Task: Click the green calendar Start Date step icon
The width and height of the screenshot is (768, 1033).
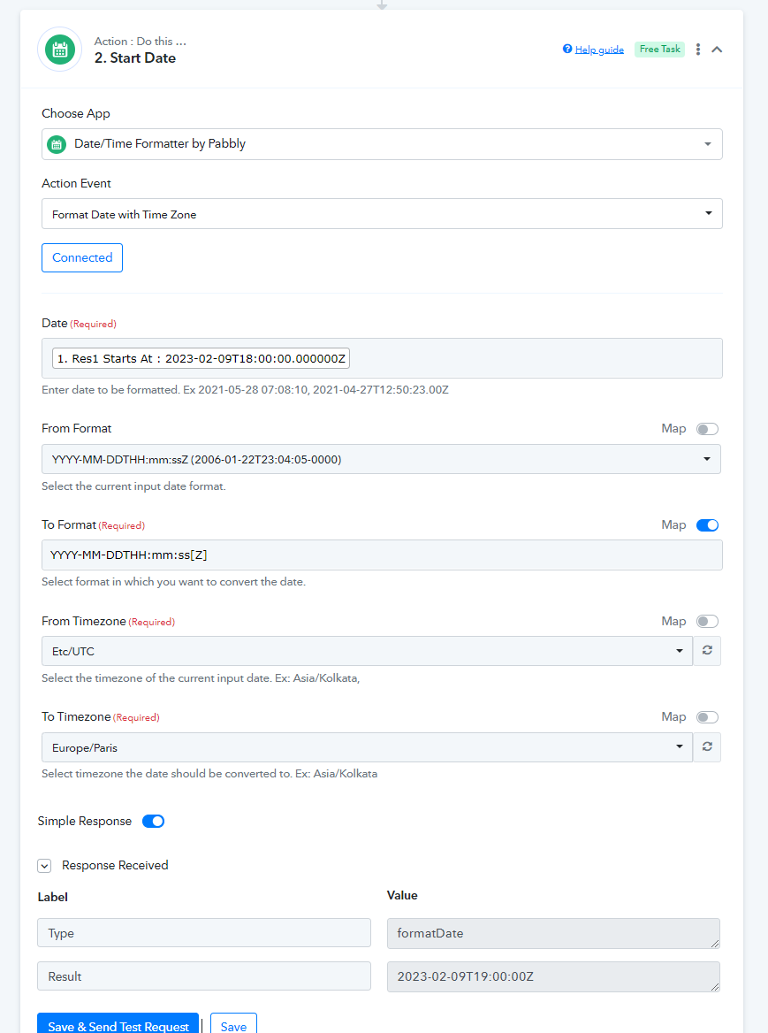Action: pyautogui.click(x=60, y=50)
